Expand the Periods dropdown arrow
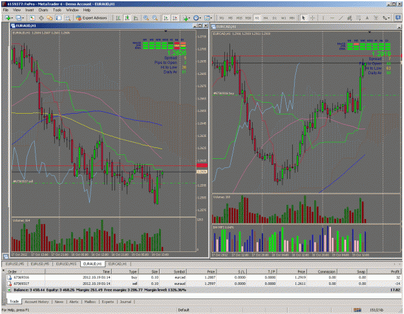Screen dimensions: 404x314 (200, 18)
